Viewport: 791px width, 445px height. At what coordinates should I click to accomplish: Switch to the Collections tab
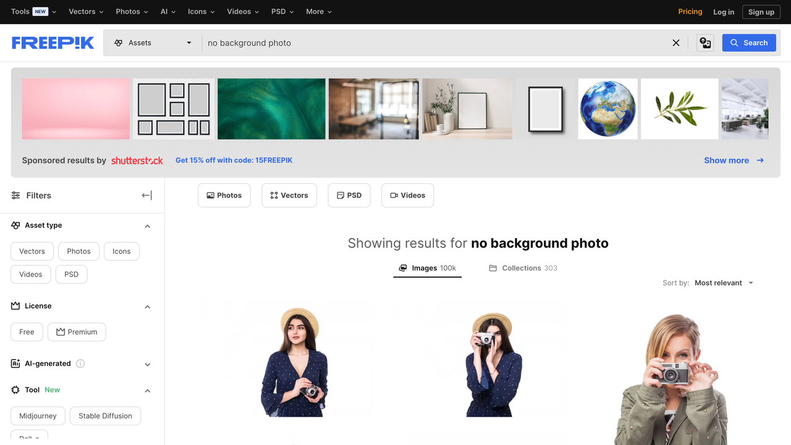(522, 268)
